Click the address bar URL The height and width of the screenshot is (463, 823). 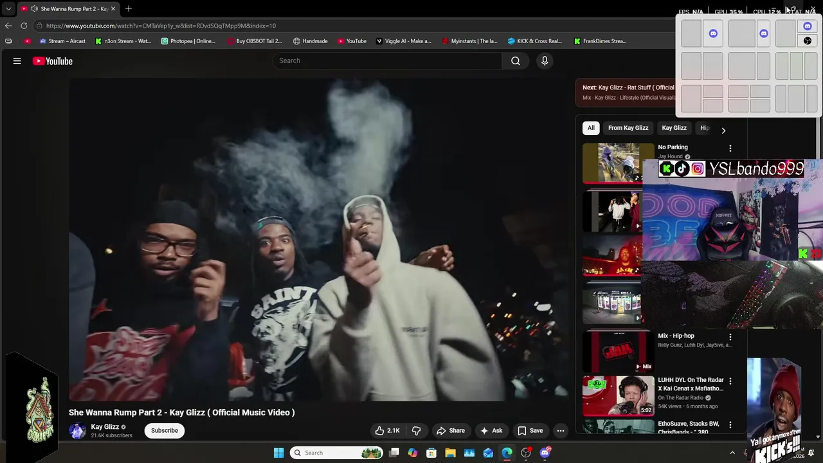point(161,26)
